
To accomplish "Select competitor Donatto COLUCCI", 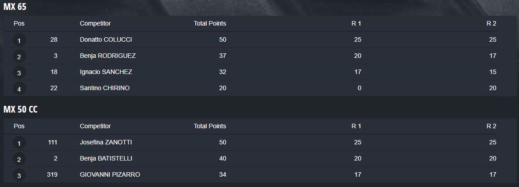I will click(x=106, y=39).
